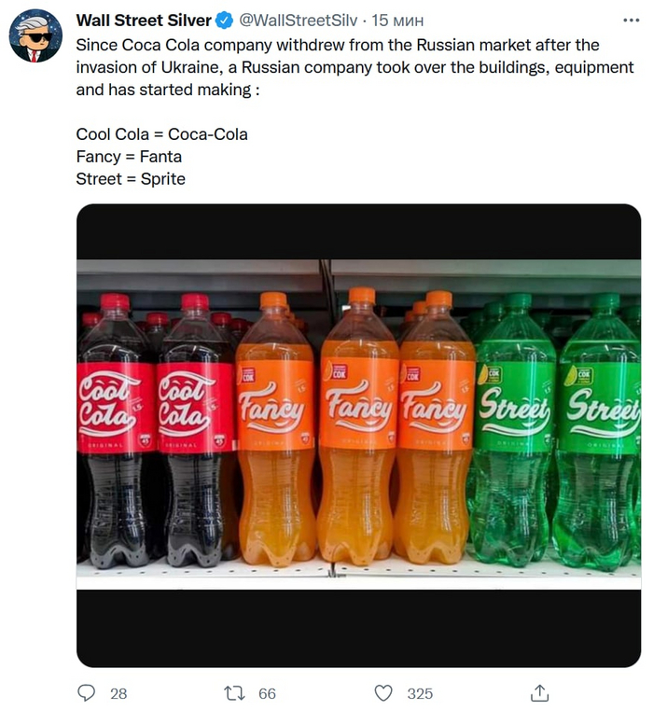Open Wall Street Silver profile avatar
The width and height of the screenshot is (653, 710).
click(35, 36)
